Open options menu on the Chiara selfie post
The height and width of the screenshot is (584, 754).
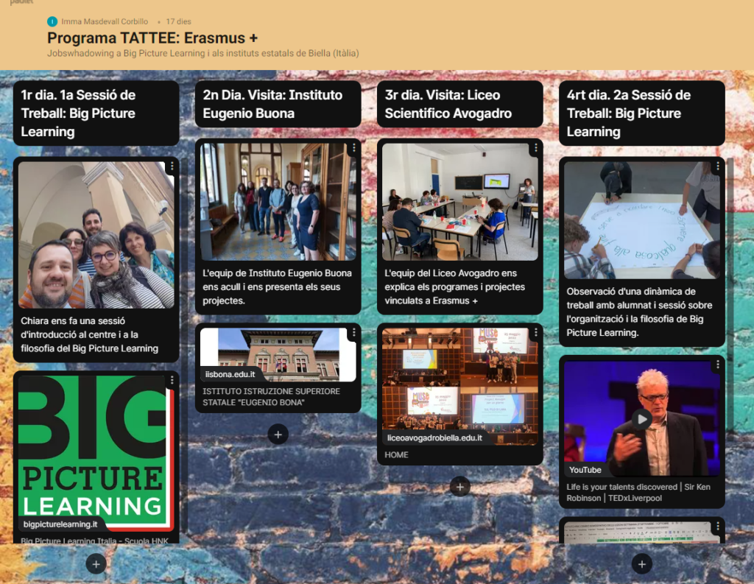click(172, 167)
